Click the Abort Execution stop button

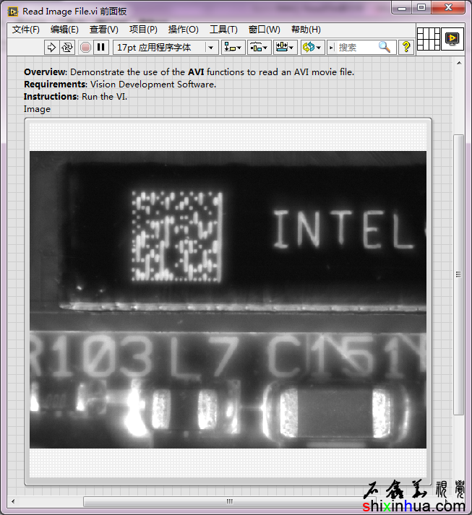[x=85, y=47]
